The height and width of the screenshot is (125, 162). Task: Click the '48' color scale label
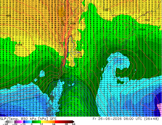pyautogui.click(x=74, y=124)
